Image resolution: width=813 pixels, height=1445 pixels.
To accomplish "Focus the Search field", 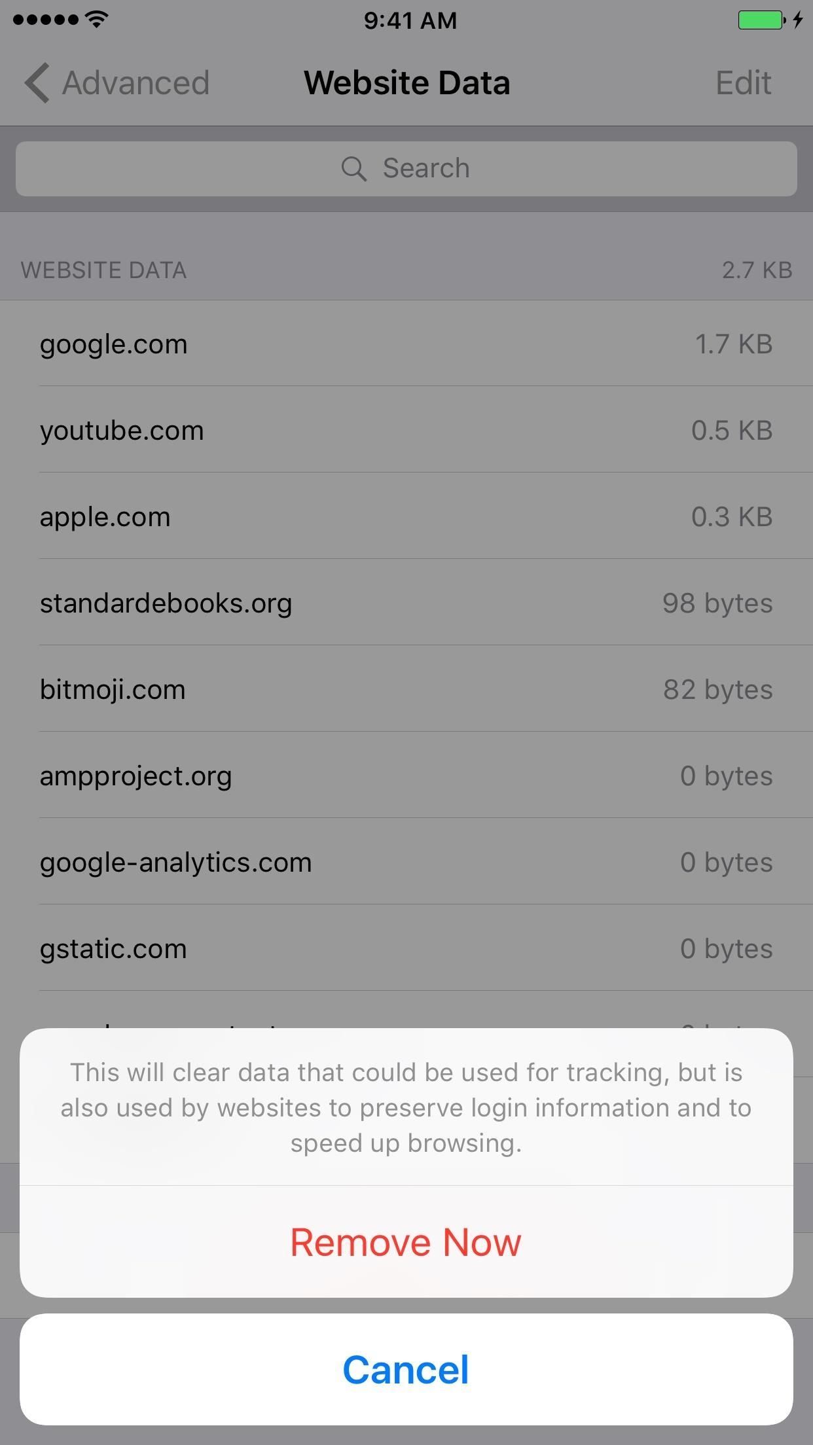I will [x=406, y=169].
